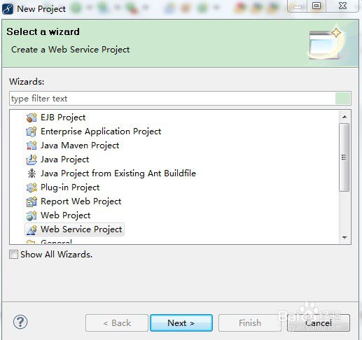Select the Report Web Project icon
Screen dimensions: 362x340
(x=32, y=201)
